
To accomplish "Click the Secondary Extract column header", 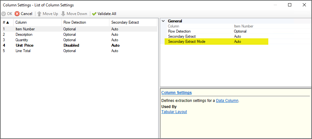I will pos(125,22).
